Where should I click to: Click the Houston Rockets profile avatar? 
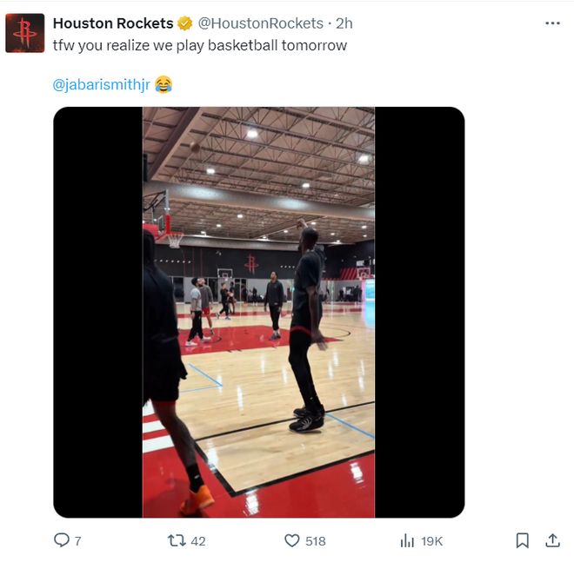25,34
